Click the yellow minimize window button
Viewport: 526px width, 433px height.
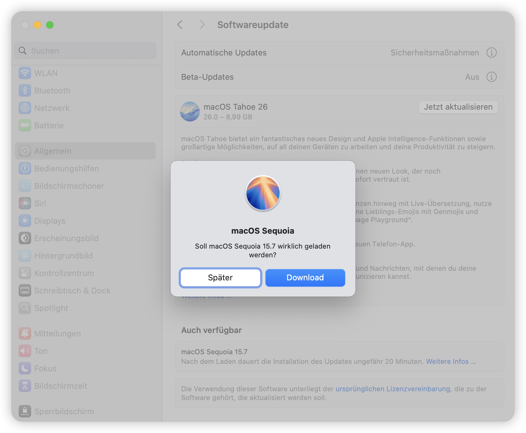pos(37,25)
